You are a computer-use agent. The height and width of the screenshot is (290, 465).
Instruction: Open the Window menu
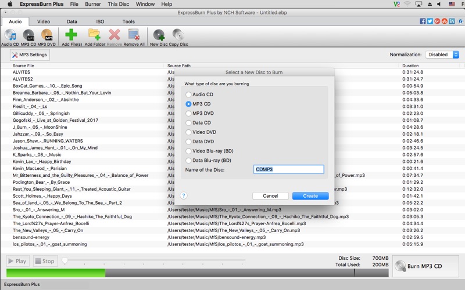point(145,4)
